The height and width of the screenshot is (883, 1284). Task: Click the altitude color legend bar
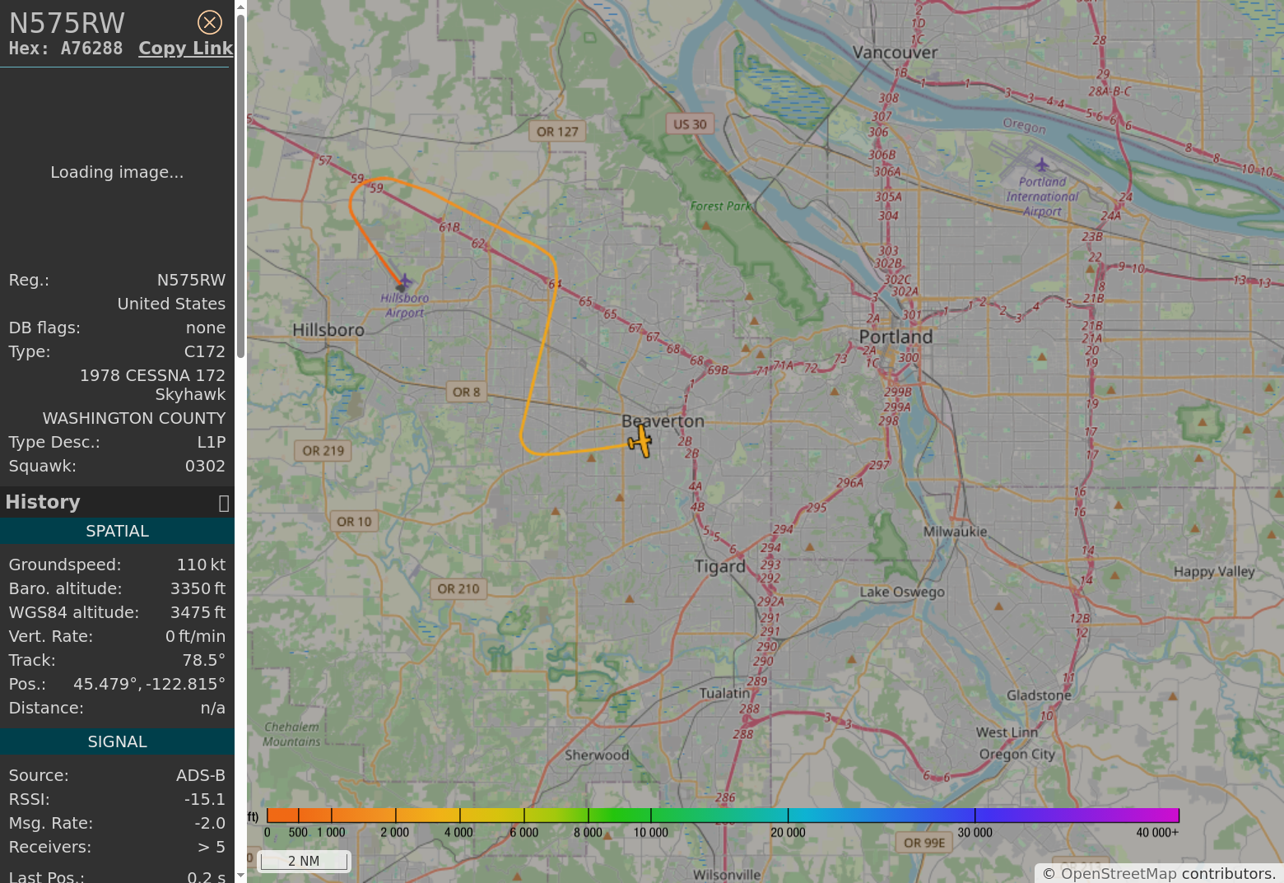click(x=723, y=816)
